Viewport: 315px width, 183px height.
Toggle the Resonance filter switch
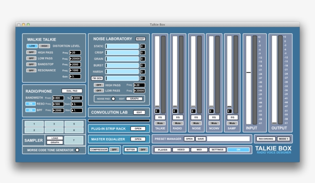pyautogui.click(x=31, y=70)
